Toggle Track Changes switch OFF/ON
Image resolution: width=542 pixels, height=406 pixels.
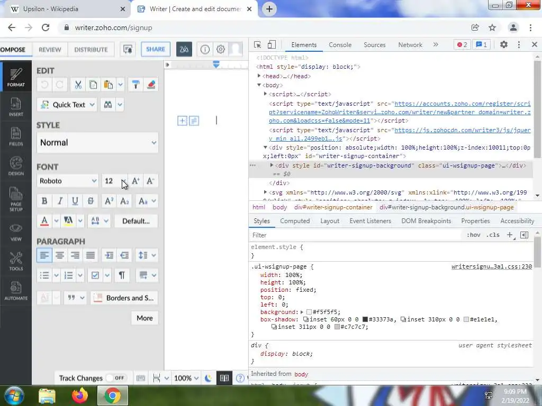[116, 378]
